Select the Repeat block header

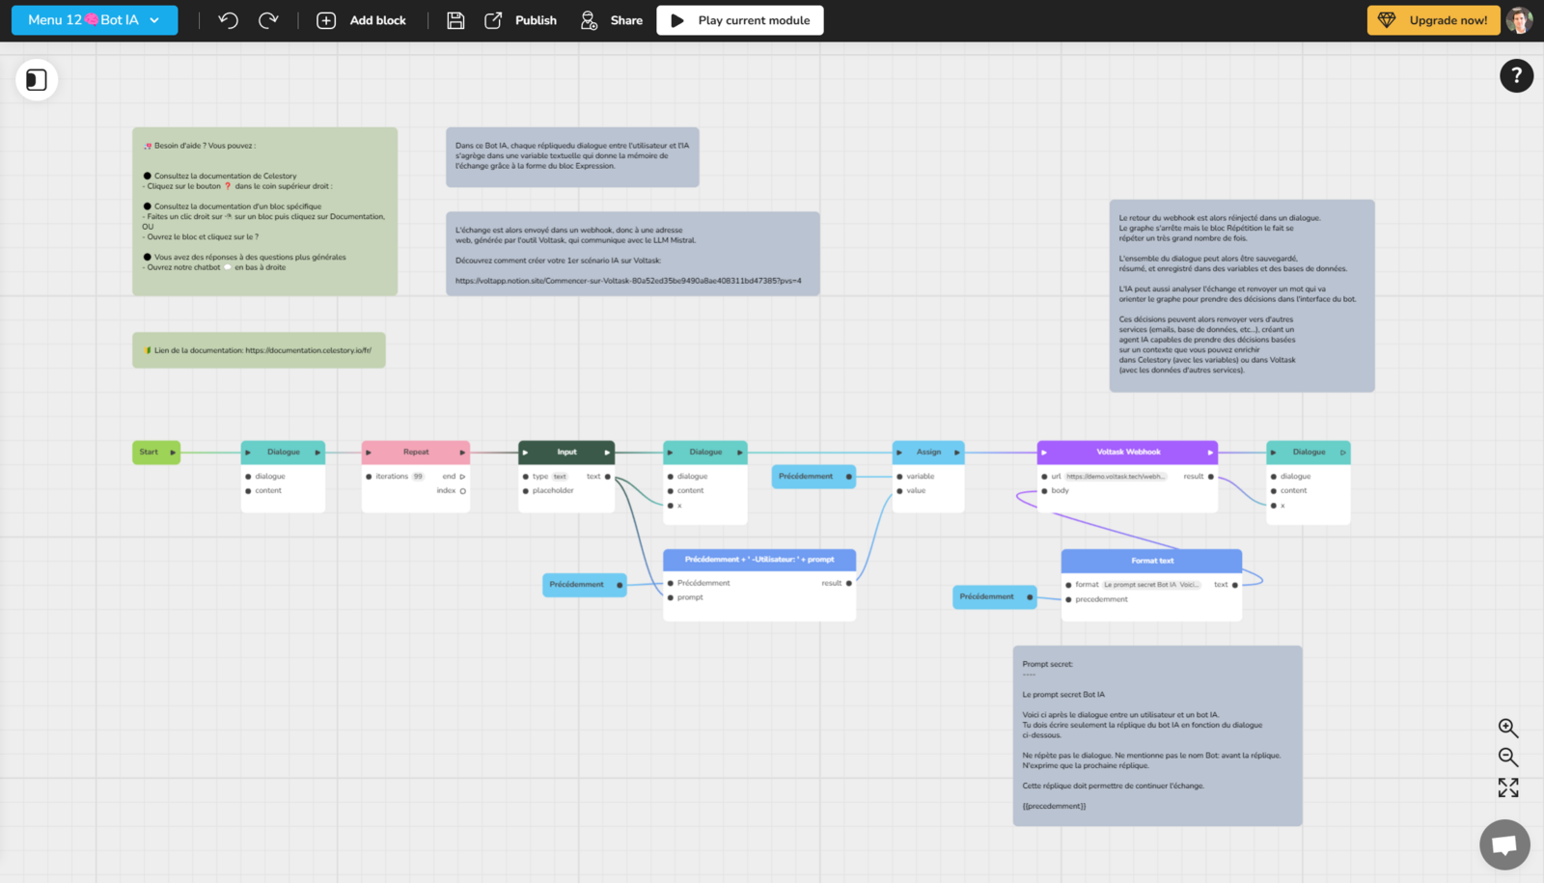pyautogui.click(x=416, y=452)
